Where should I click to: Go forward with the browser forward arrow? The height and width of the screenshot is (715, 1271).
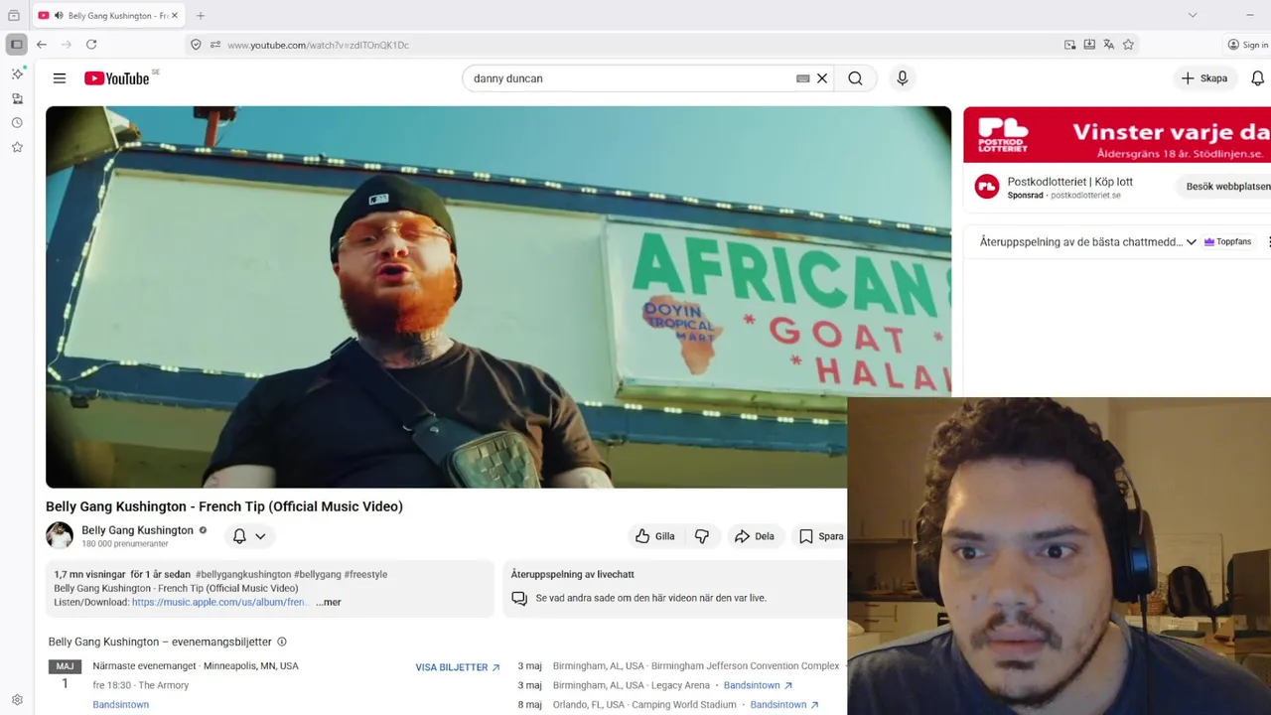pos(67,45)
